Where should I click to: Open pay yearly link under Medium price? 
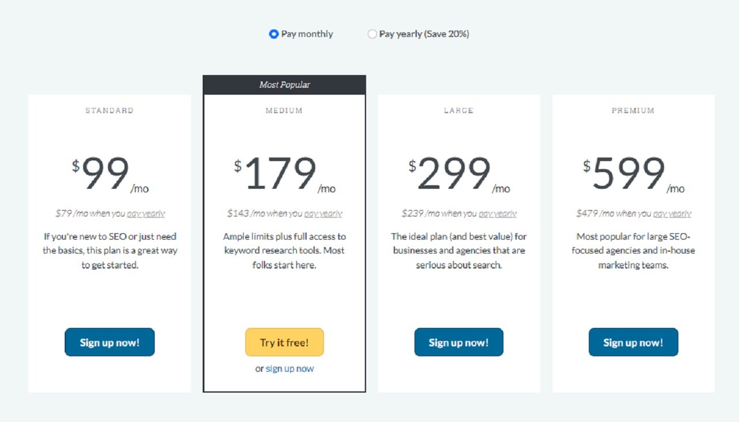tap(323, 213)
